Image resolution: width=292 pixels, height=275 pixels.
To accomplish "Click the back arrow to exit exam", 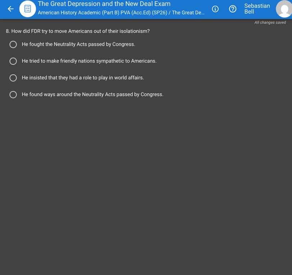I will click(10, 9).
